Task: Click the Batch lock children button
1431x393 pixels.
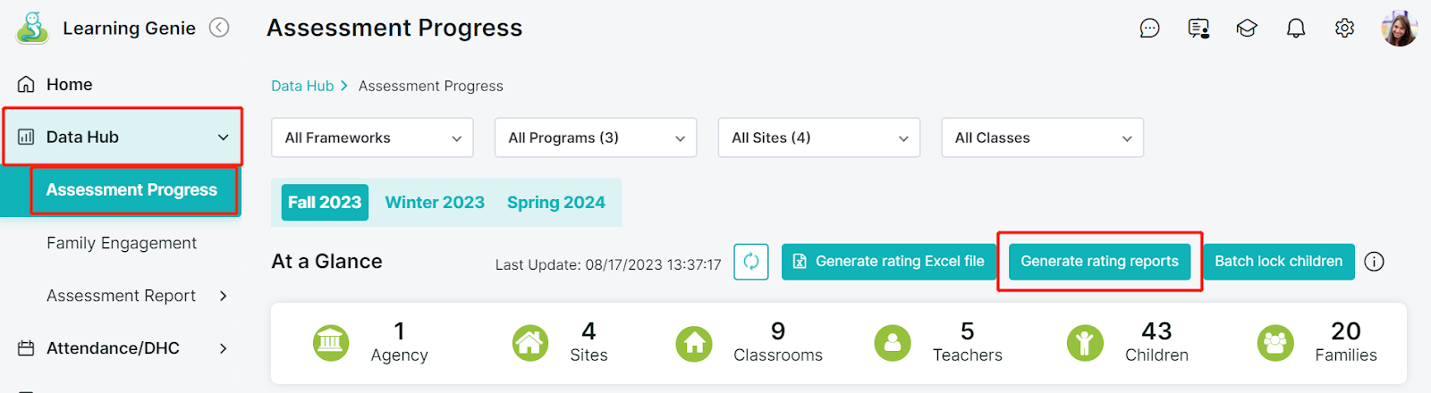Action: point(1278,262)
